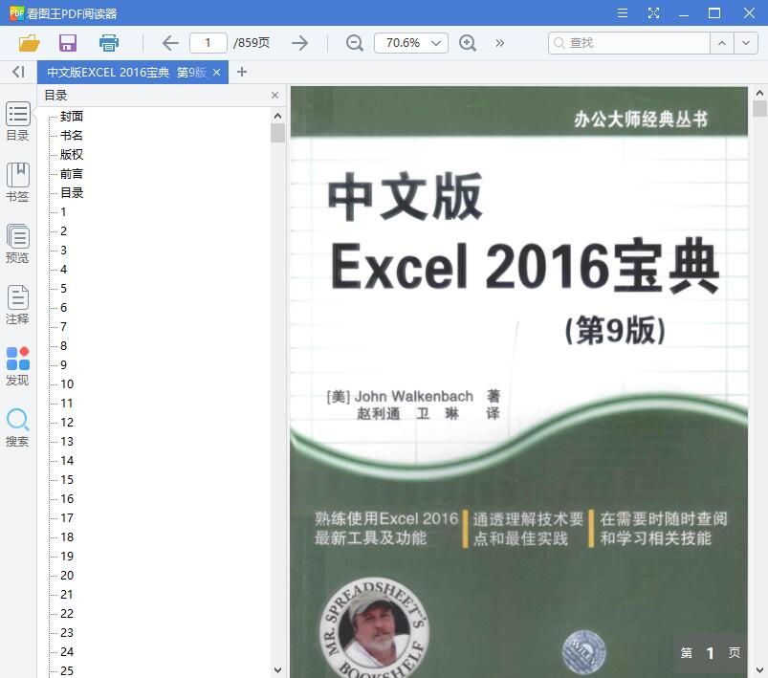Open a file with the folder icon

click(x=29, y=43)
